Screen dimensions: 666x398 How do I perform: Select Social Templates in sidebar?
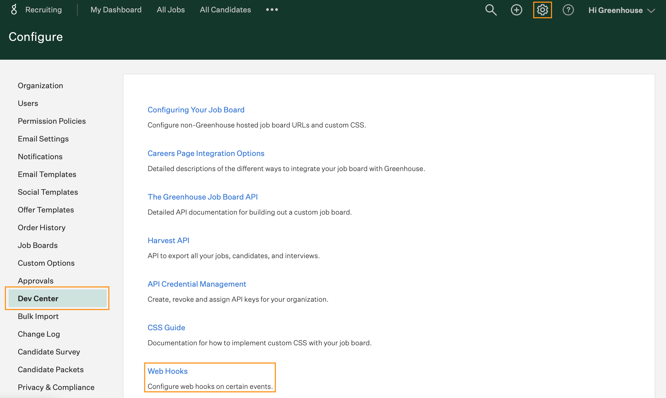click(x=48, y=192)
